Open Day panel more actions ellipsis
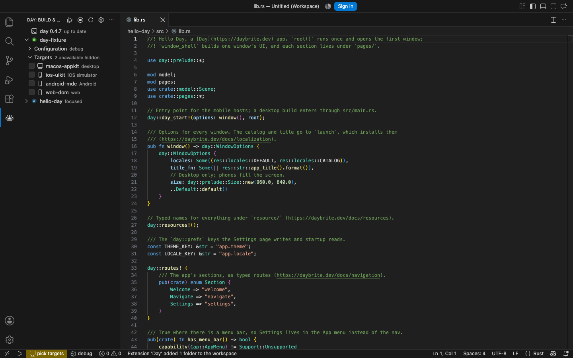 [111, 20]
